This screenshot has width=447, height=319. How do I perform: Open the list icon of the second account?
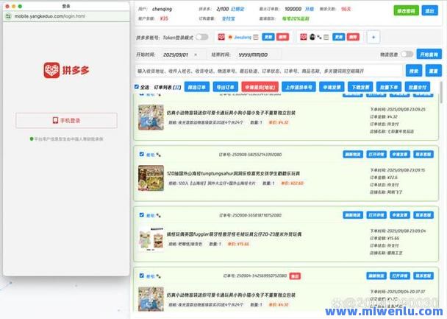326,37
